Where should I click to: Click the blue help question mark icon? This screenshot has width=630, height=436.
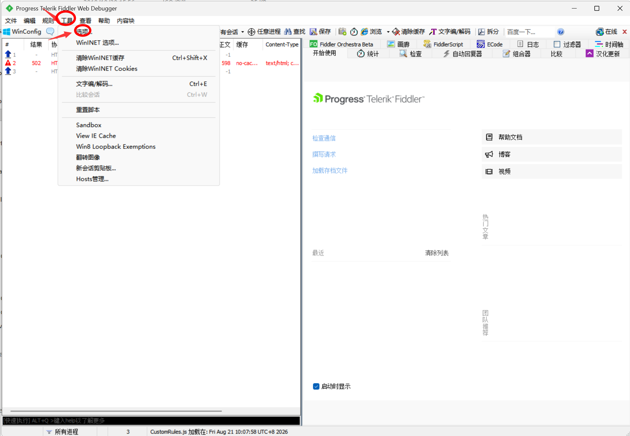pyautogui.click(x=560, y=32)
